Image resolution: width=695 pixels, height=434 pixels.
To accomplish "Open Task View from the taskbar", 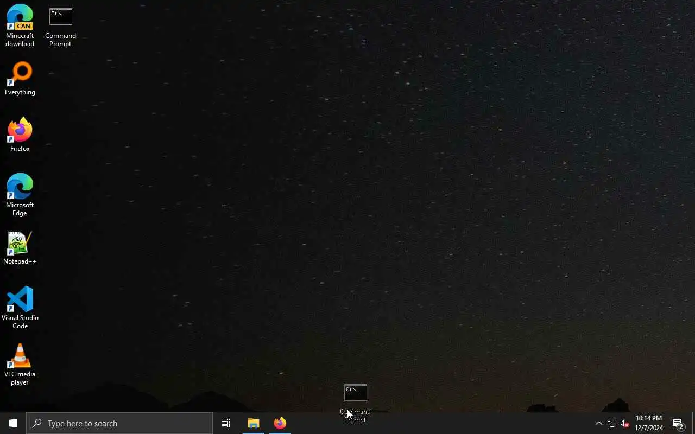I will 226,423.
